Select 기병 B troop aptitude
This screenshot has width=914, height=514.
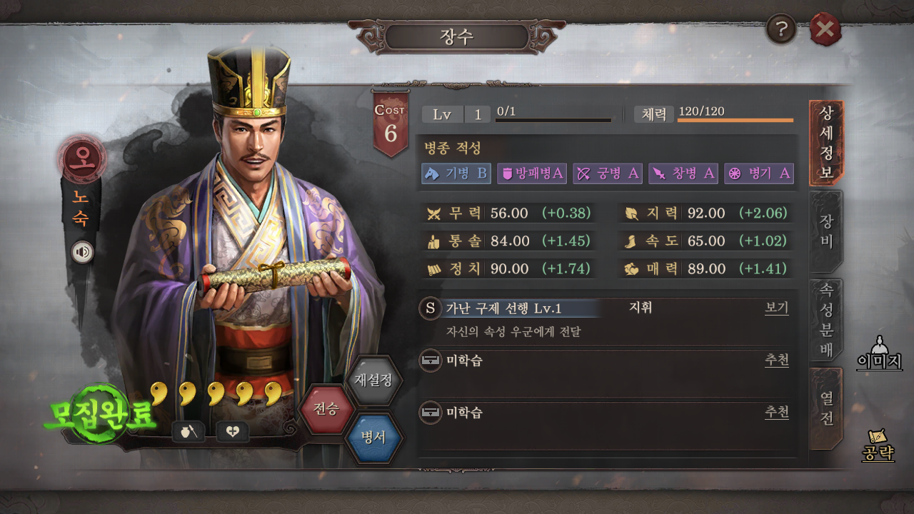click(x=456, y=173)
